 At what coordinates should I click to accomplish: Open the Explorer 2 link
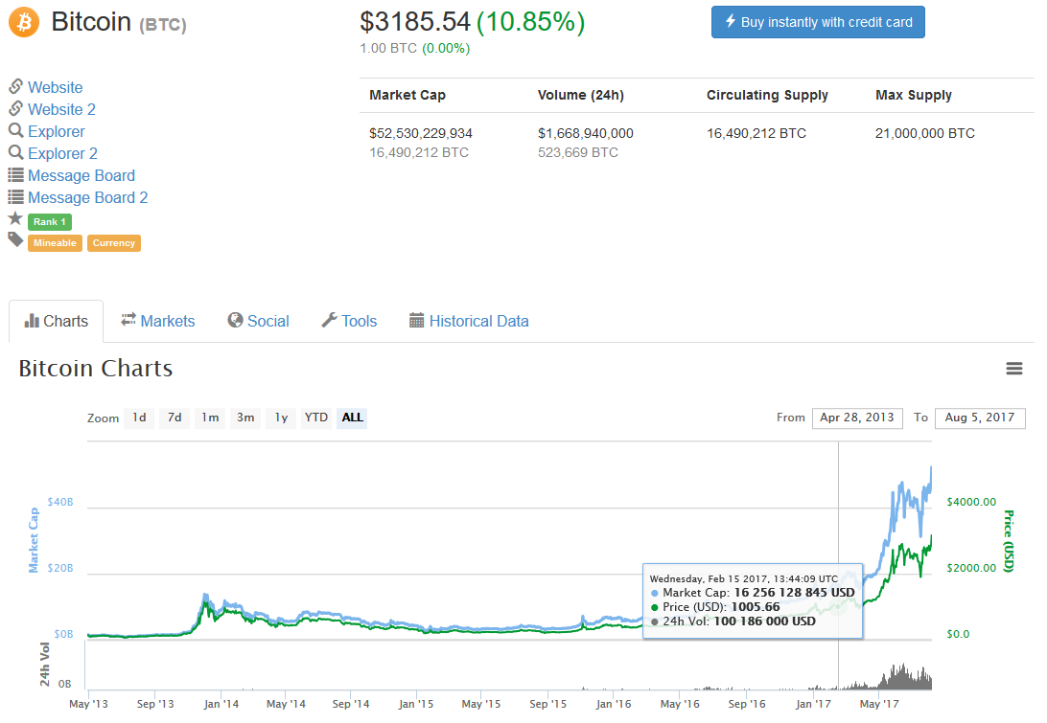62,153
